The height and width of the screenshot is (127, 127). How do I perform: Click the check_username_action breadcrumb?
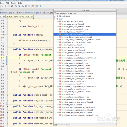[x=20, y=16]
